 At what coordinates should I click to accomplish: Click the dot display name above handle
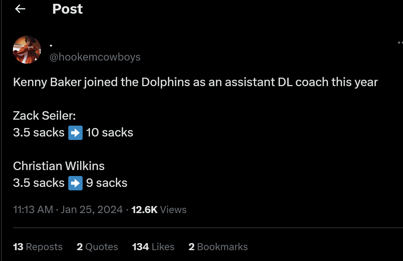[x=51, y=45]
